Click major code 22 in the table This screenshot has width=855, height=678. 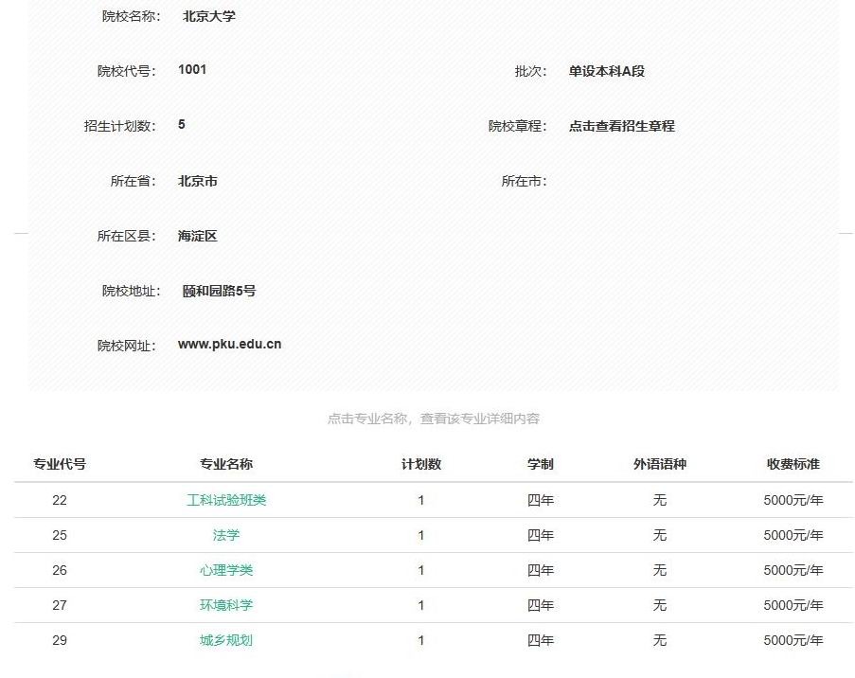point(60,500)
